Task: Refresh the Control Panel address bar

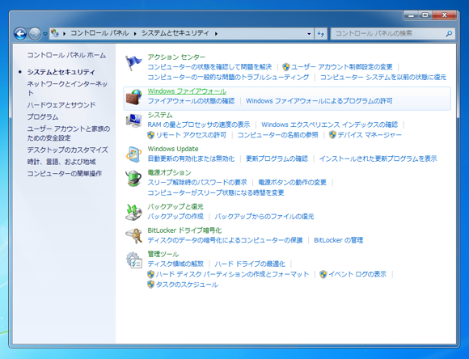Action: (321, 33)
